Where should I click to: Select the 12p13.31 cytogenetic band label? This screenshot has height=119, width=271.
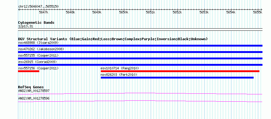(x=26, y=26)
